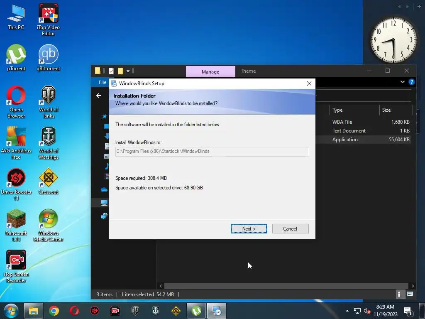Select the WBA File row

363,122
